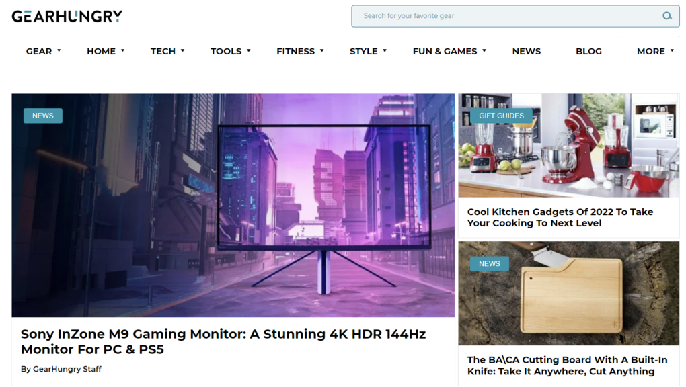Click the GearHungry Staff author byline
Image resolution: width=686 pixels, height=387 pixels.
(x=61, y=369)
